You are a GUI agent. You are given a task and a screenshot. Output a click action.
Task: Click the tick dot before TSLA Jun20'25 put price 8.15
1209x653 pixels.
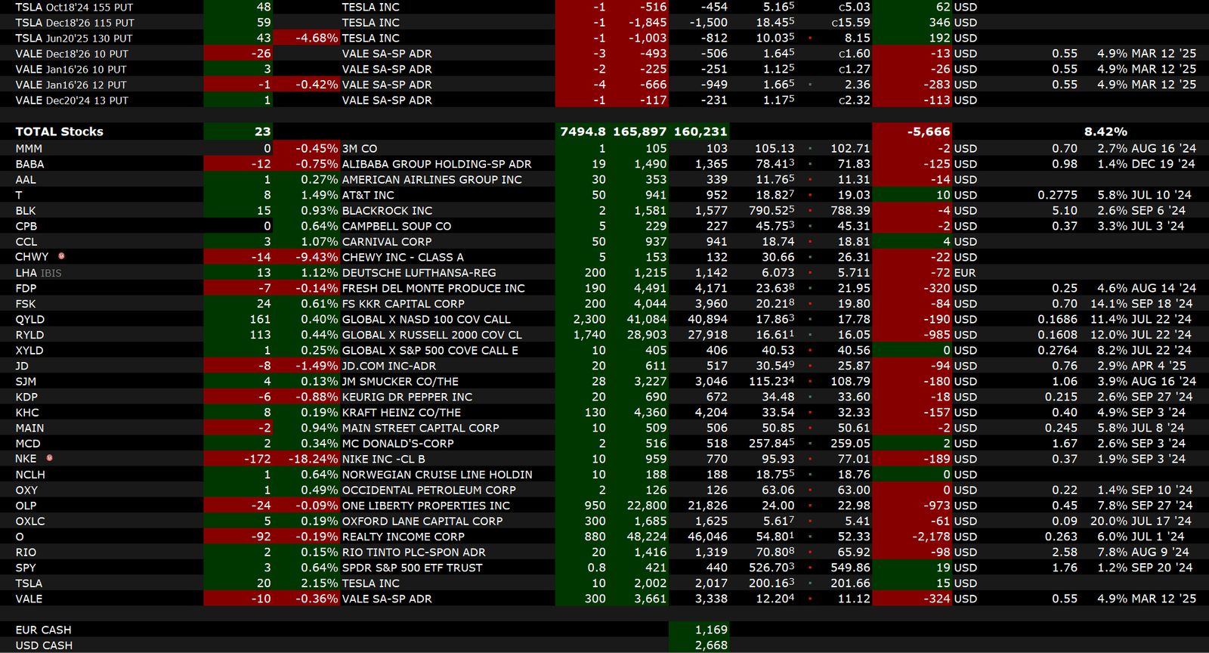point(810,38)
